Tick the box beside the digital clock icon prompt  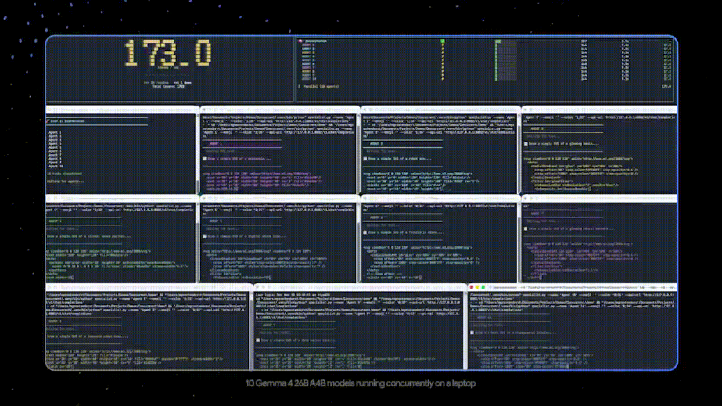(205, 236)
